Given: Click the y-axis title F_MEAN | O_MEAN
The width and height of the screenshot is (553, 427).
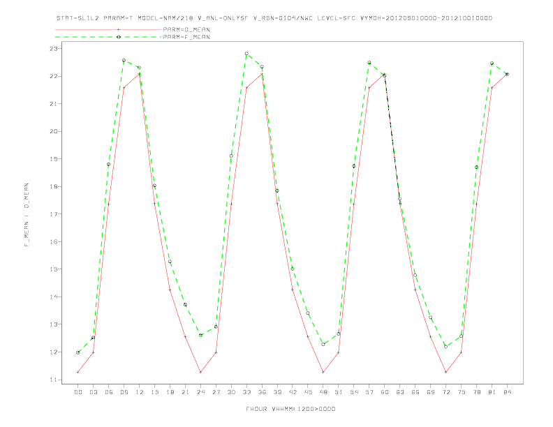Looking at the screenshot, I should [x=27, y=215].
